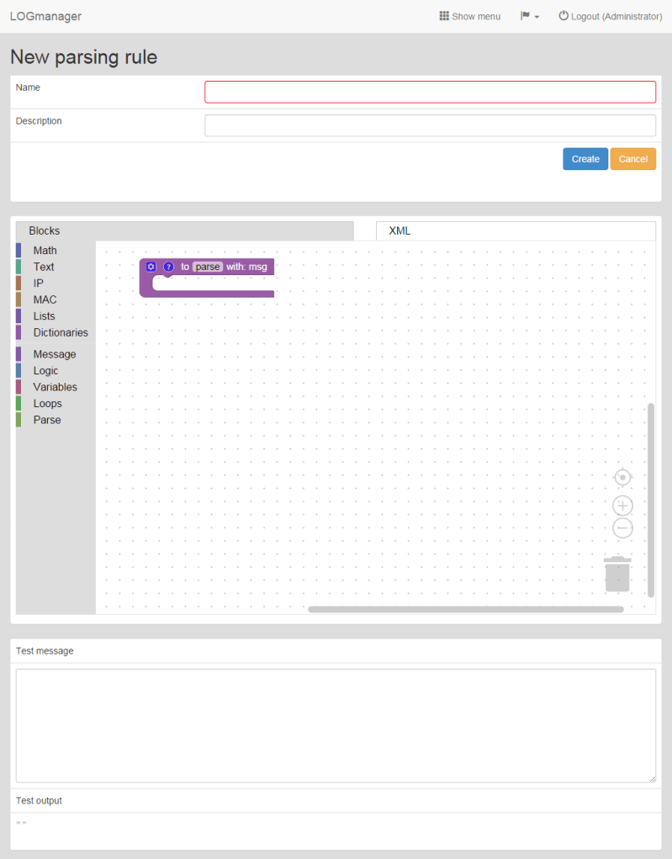Open the language flag dropdown

(530, 17)
